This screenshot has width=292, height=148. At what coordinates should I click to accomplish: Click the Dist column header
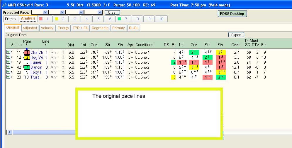(x=71, y=45)
